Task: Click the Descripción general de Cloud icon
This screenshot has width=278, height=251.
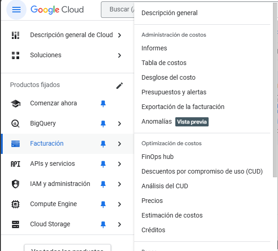Action: pyautogui.click(x=16, y=35)
